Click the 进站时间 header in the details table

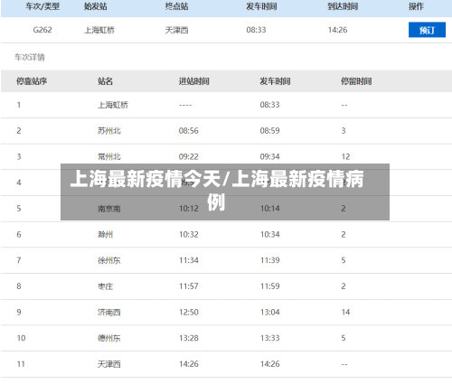pyautogui.click(x=193, y=81)
